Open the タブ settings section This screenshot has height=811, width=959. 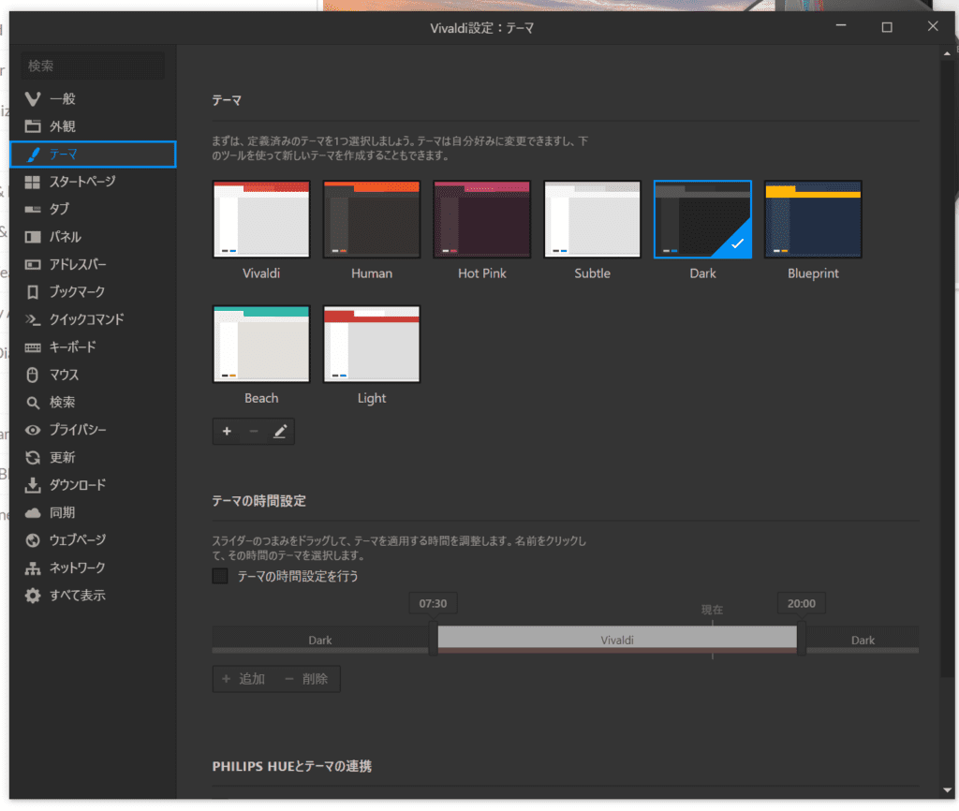[x=93, y=209]
